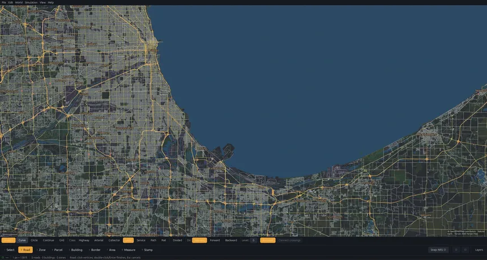Switch drawing mode to Curve
This screenshot has width=487, height=260.
click(22, 240)
